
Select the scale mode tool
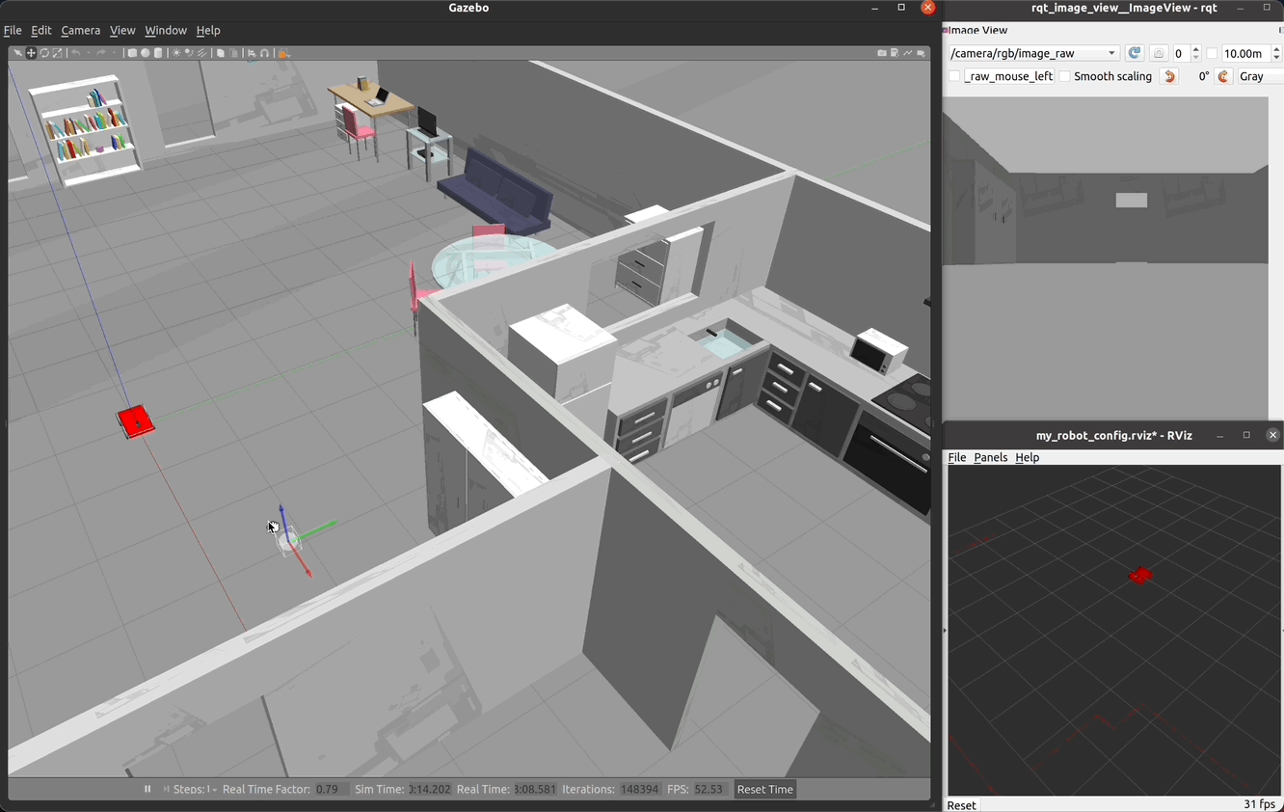[57, 53]
